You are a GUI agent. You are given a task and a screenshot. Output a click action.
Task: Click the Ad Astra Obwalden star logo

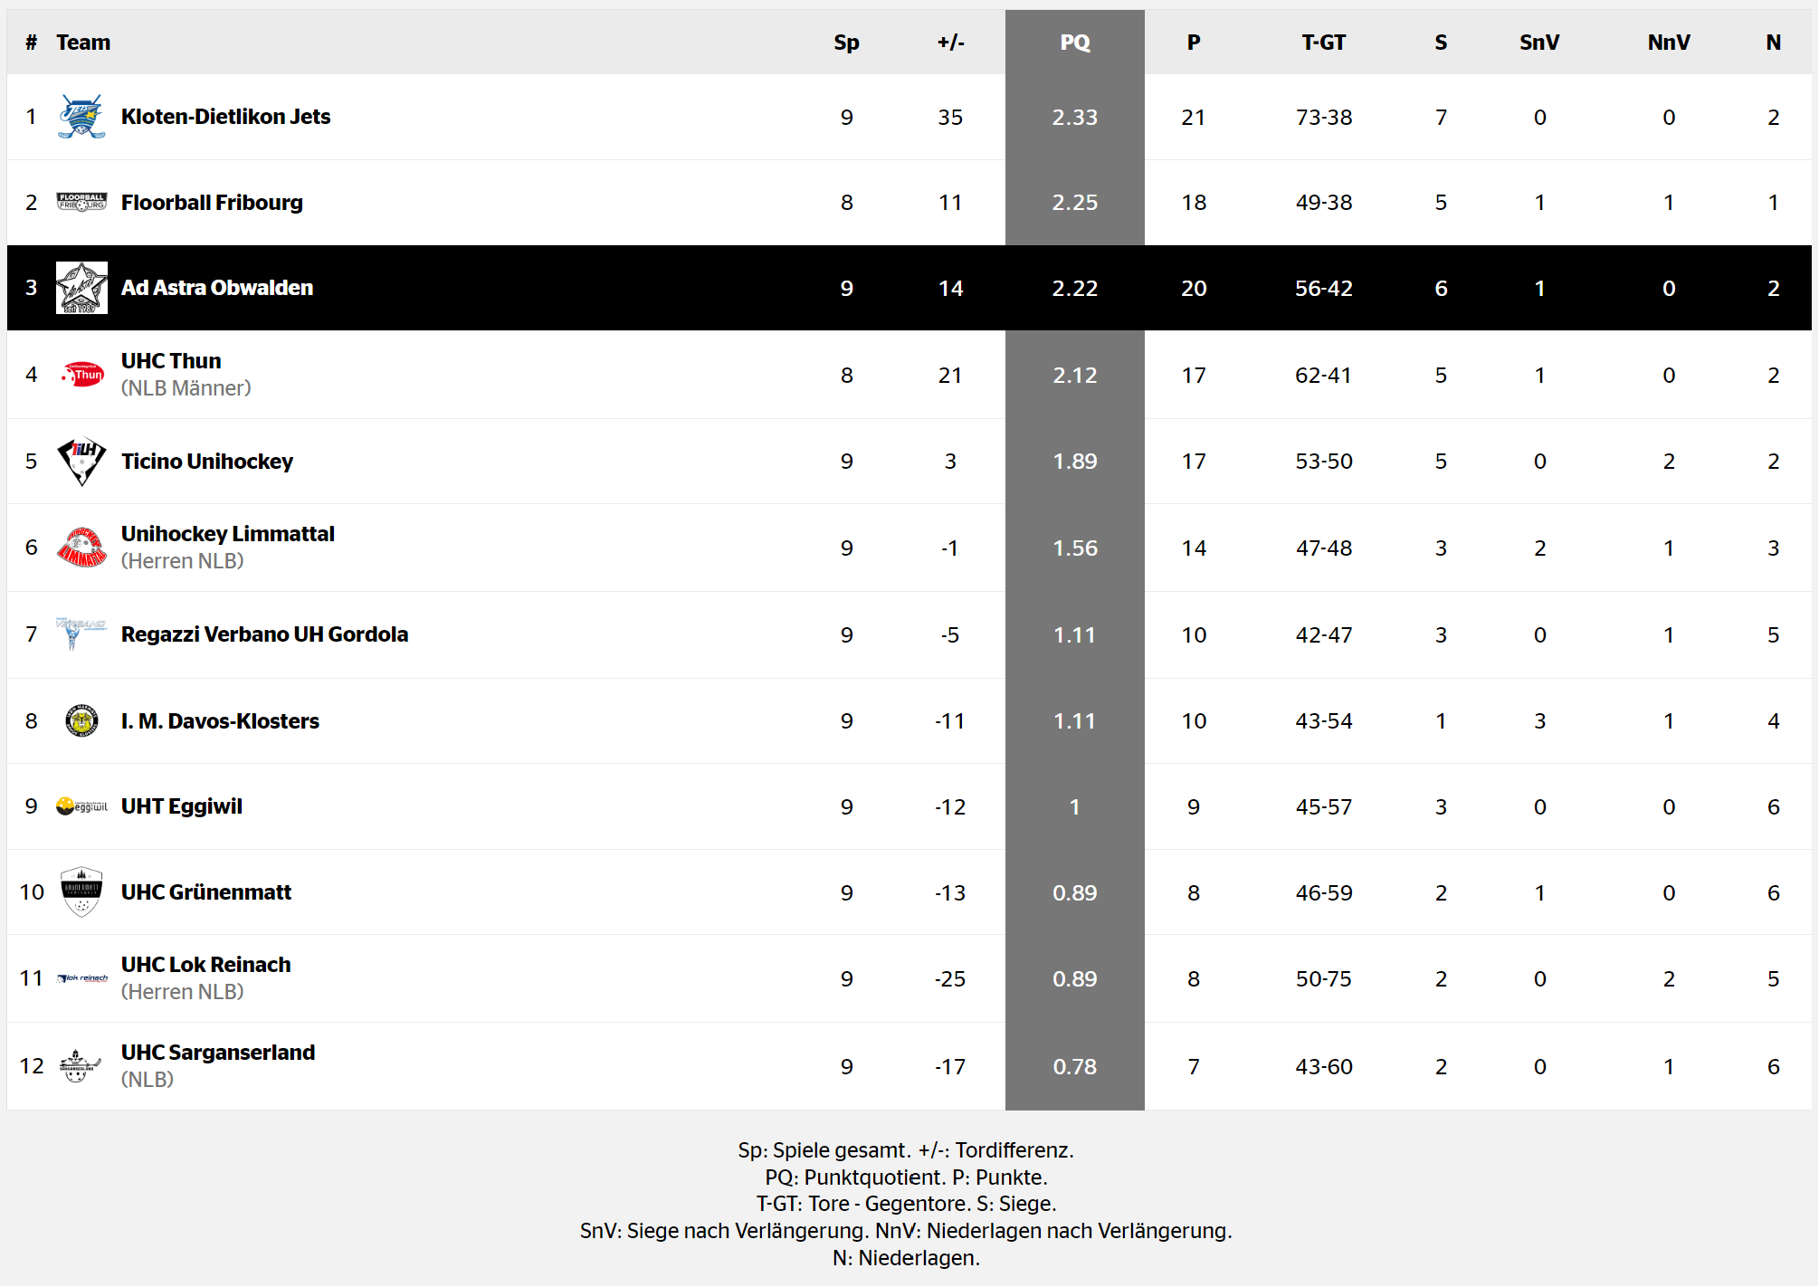point(81,288)
